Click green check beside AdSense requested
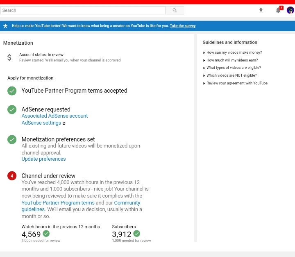Image resolution: width=295 pixels, height=257 pixels. [12, 109]
